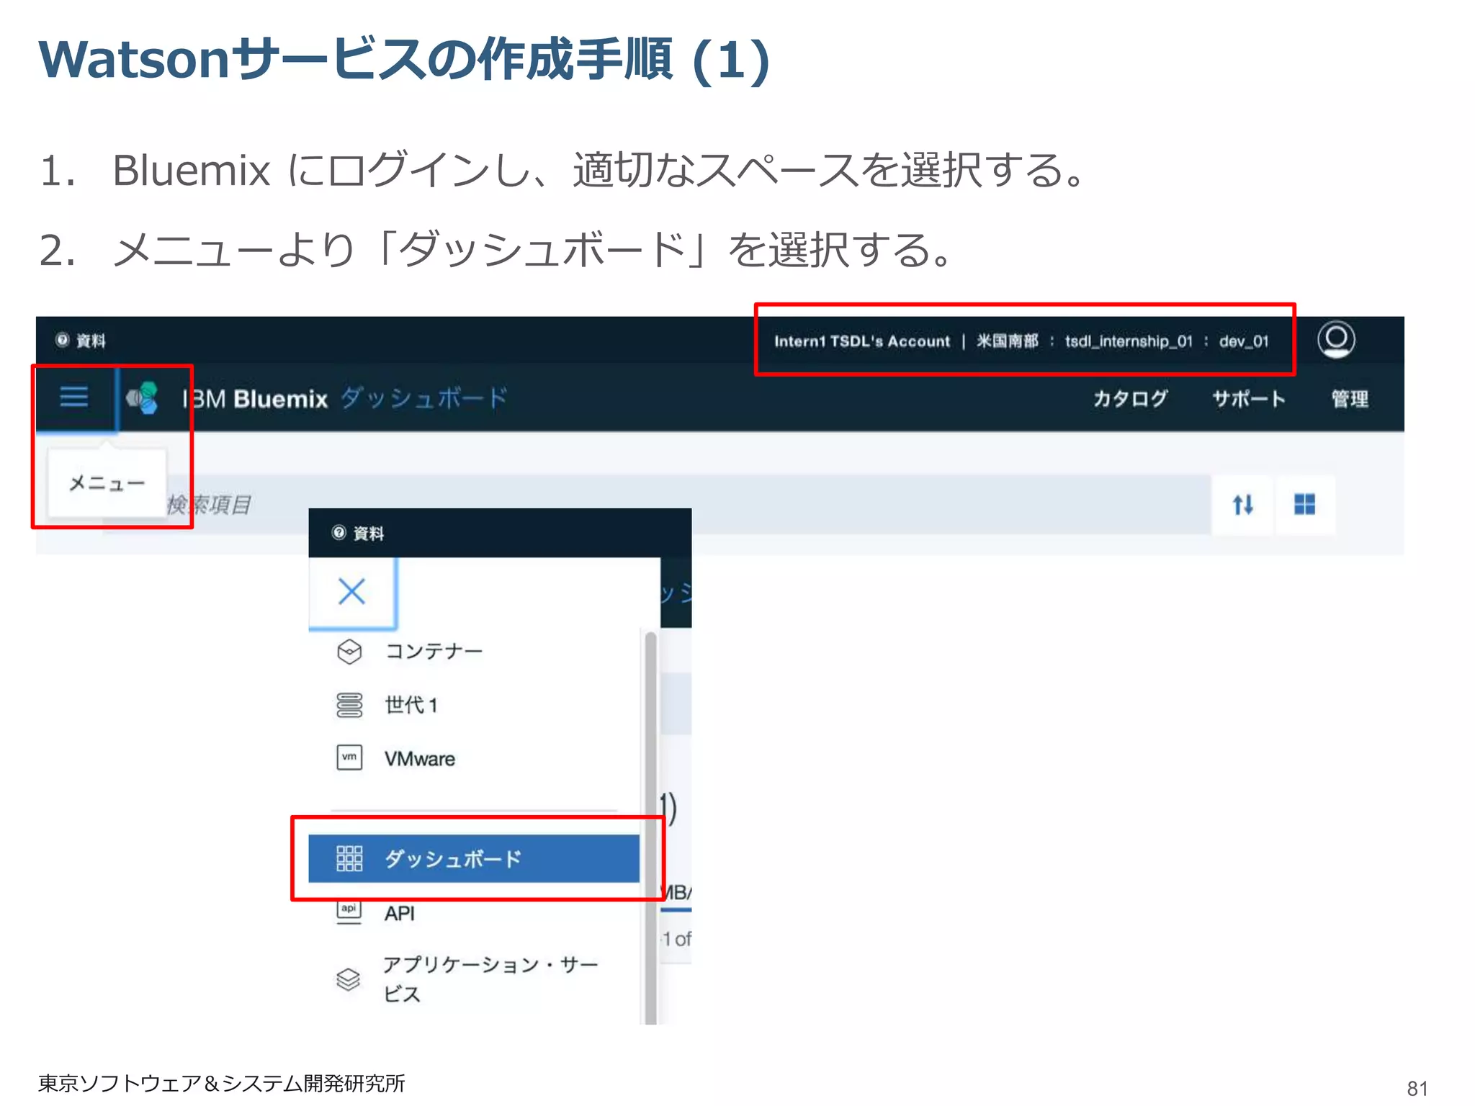Image resolution: width=1475 pixels, height=1106 pixels.
Task: Click the 検索項目 search field
Action: pos(655,504)
